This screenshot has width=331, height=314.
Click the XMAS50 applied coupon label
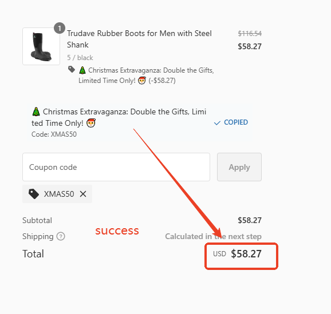pos(59,194)
